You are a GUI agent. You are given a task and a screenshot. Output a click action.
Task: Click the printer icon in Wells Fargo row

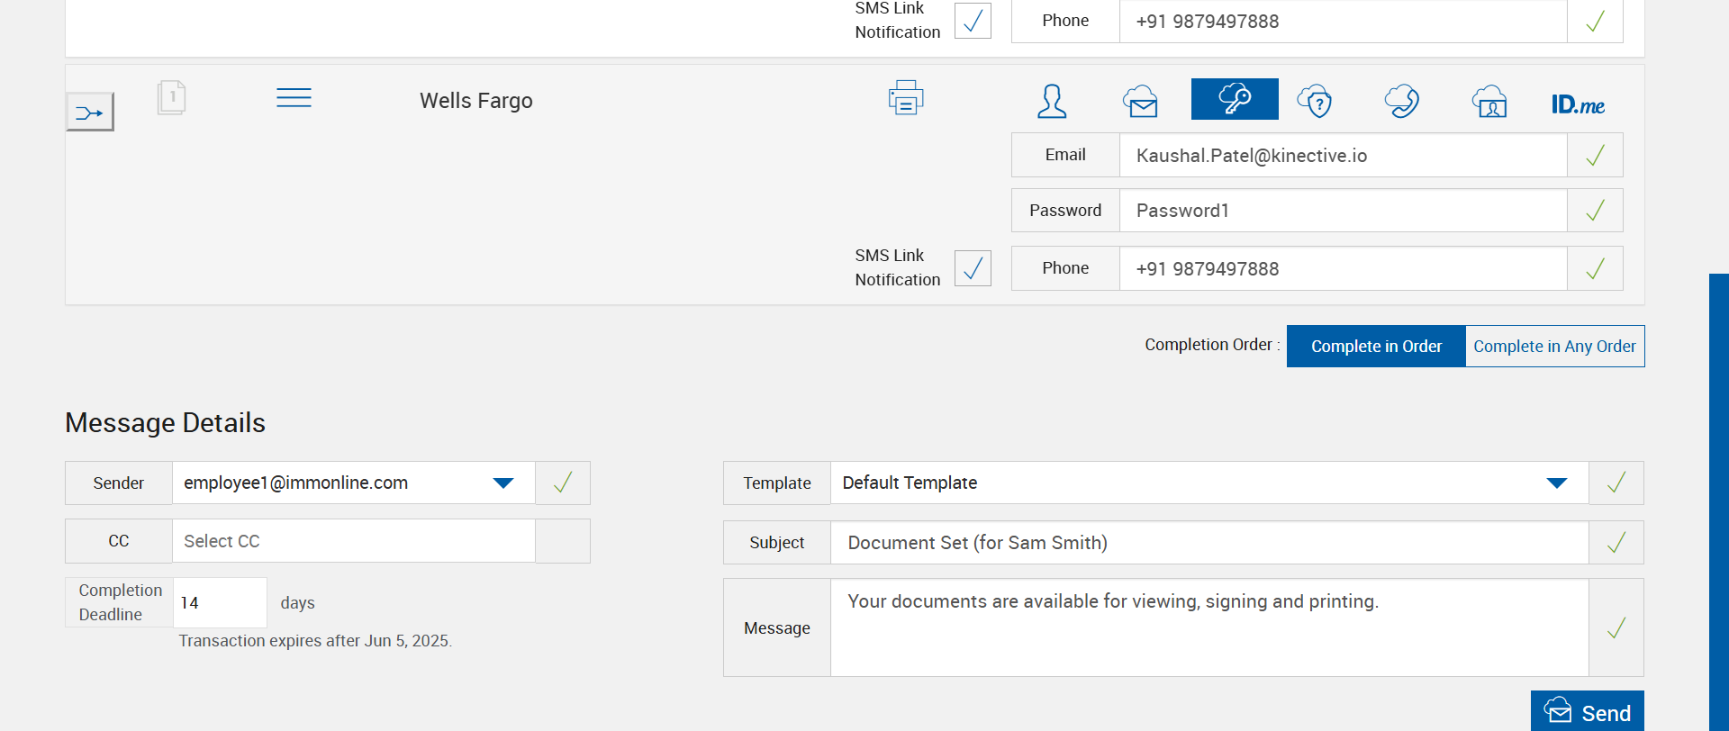[x=906, y=98]
